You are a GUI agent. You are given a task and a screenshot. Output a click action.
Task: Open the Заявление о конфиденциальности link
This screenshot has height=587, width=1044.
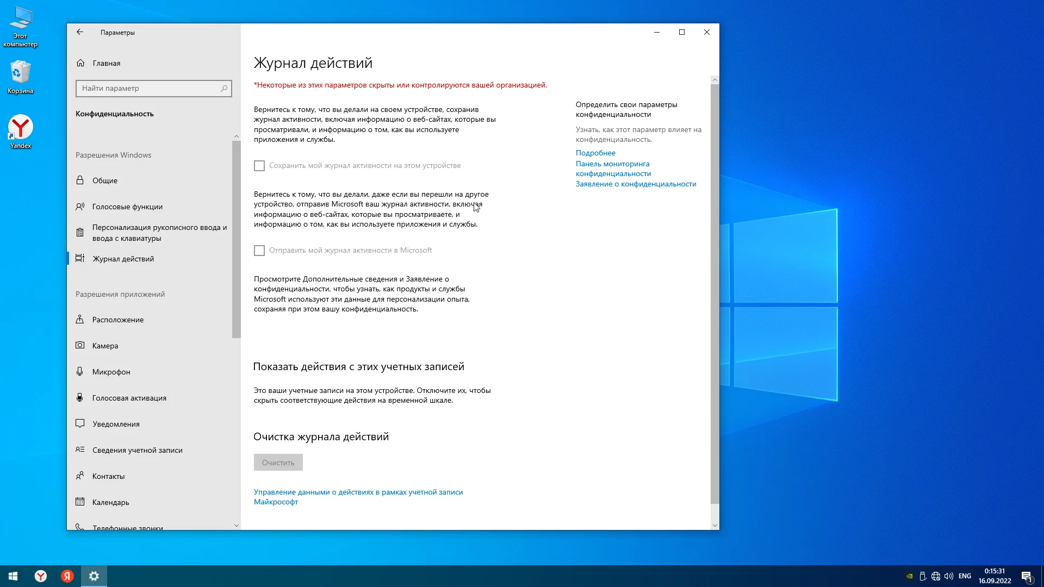point(636,184)
